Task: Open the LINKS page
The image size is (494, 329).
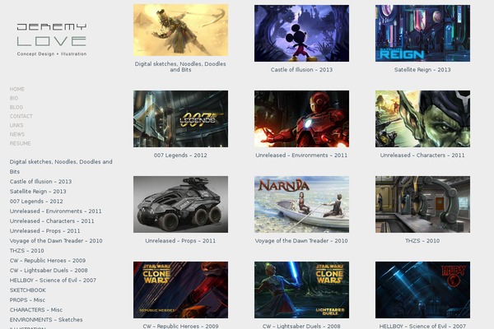Action: (16, 125)
